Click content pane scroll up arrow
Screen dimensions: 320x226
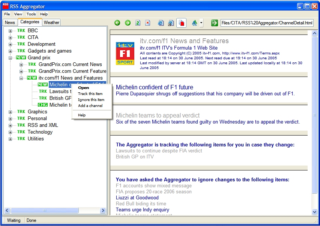click(314, 33)
